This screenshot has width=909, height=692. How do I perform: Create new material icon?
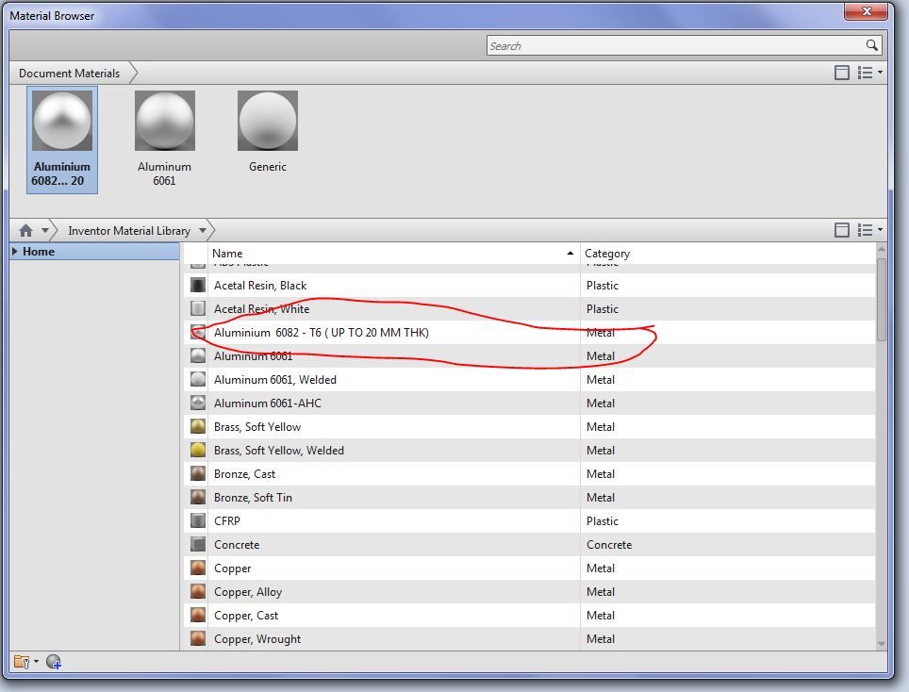(54, 661)
